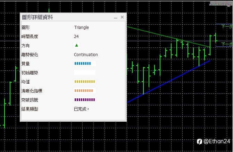Image resolution: width=233 pixels, height=152 pixels.
Task: Click the green descending resistance trendline
Action: (168, 37)
